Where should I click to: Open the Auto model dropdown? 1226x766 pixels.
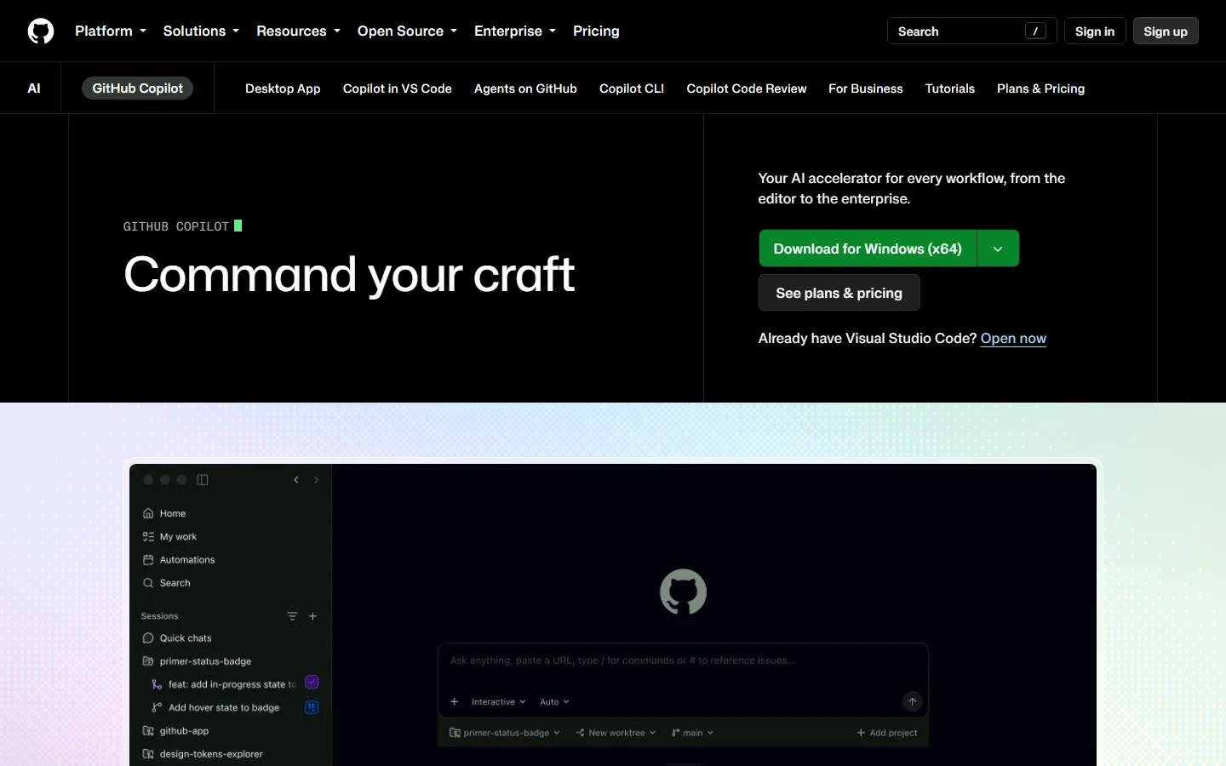pyautogui.click(x=554, y=701)
